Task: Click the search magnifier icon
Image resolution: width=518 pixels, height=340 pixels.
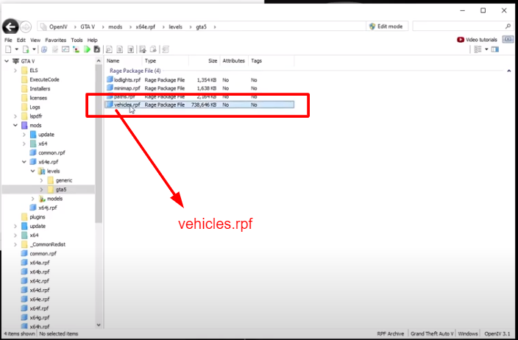Action: pyautogui.click(x=508, y=26)
